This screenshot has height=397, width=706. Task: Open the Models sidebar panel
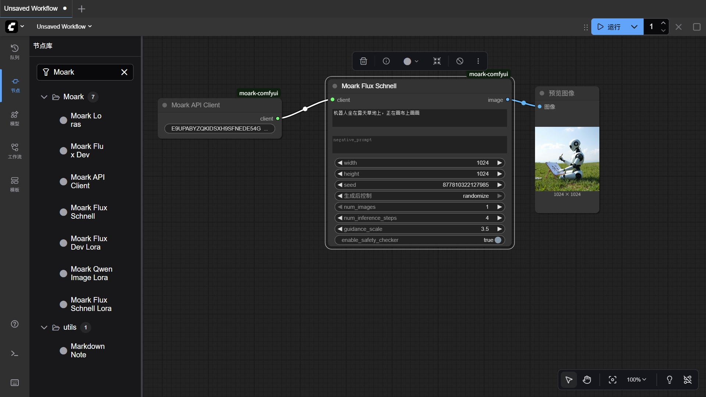(15, 118)
